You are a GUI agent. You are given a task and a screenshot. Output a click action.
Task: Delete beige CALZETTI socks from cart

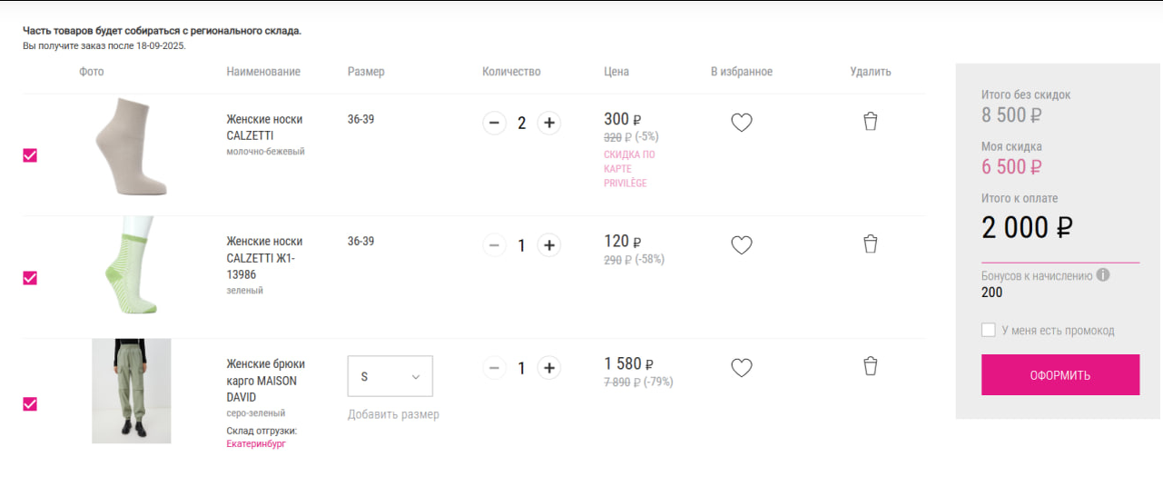(870, 122)
